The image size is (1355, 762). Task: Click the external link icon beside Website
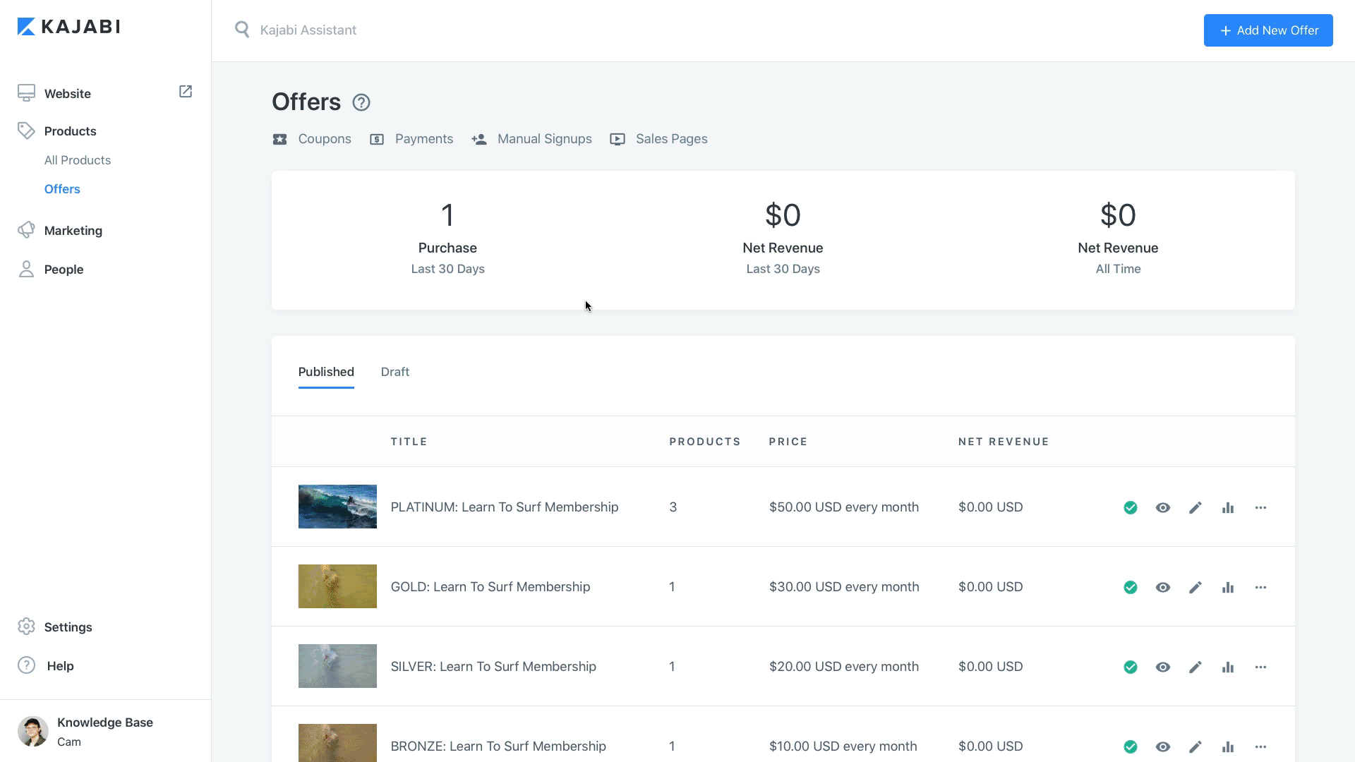point(186,92)
